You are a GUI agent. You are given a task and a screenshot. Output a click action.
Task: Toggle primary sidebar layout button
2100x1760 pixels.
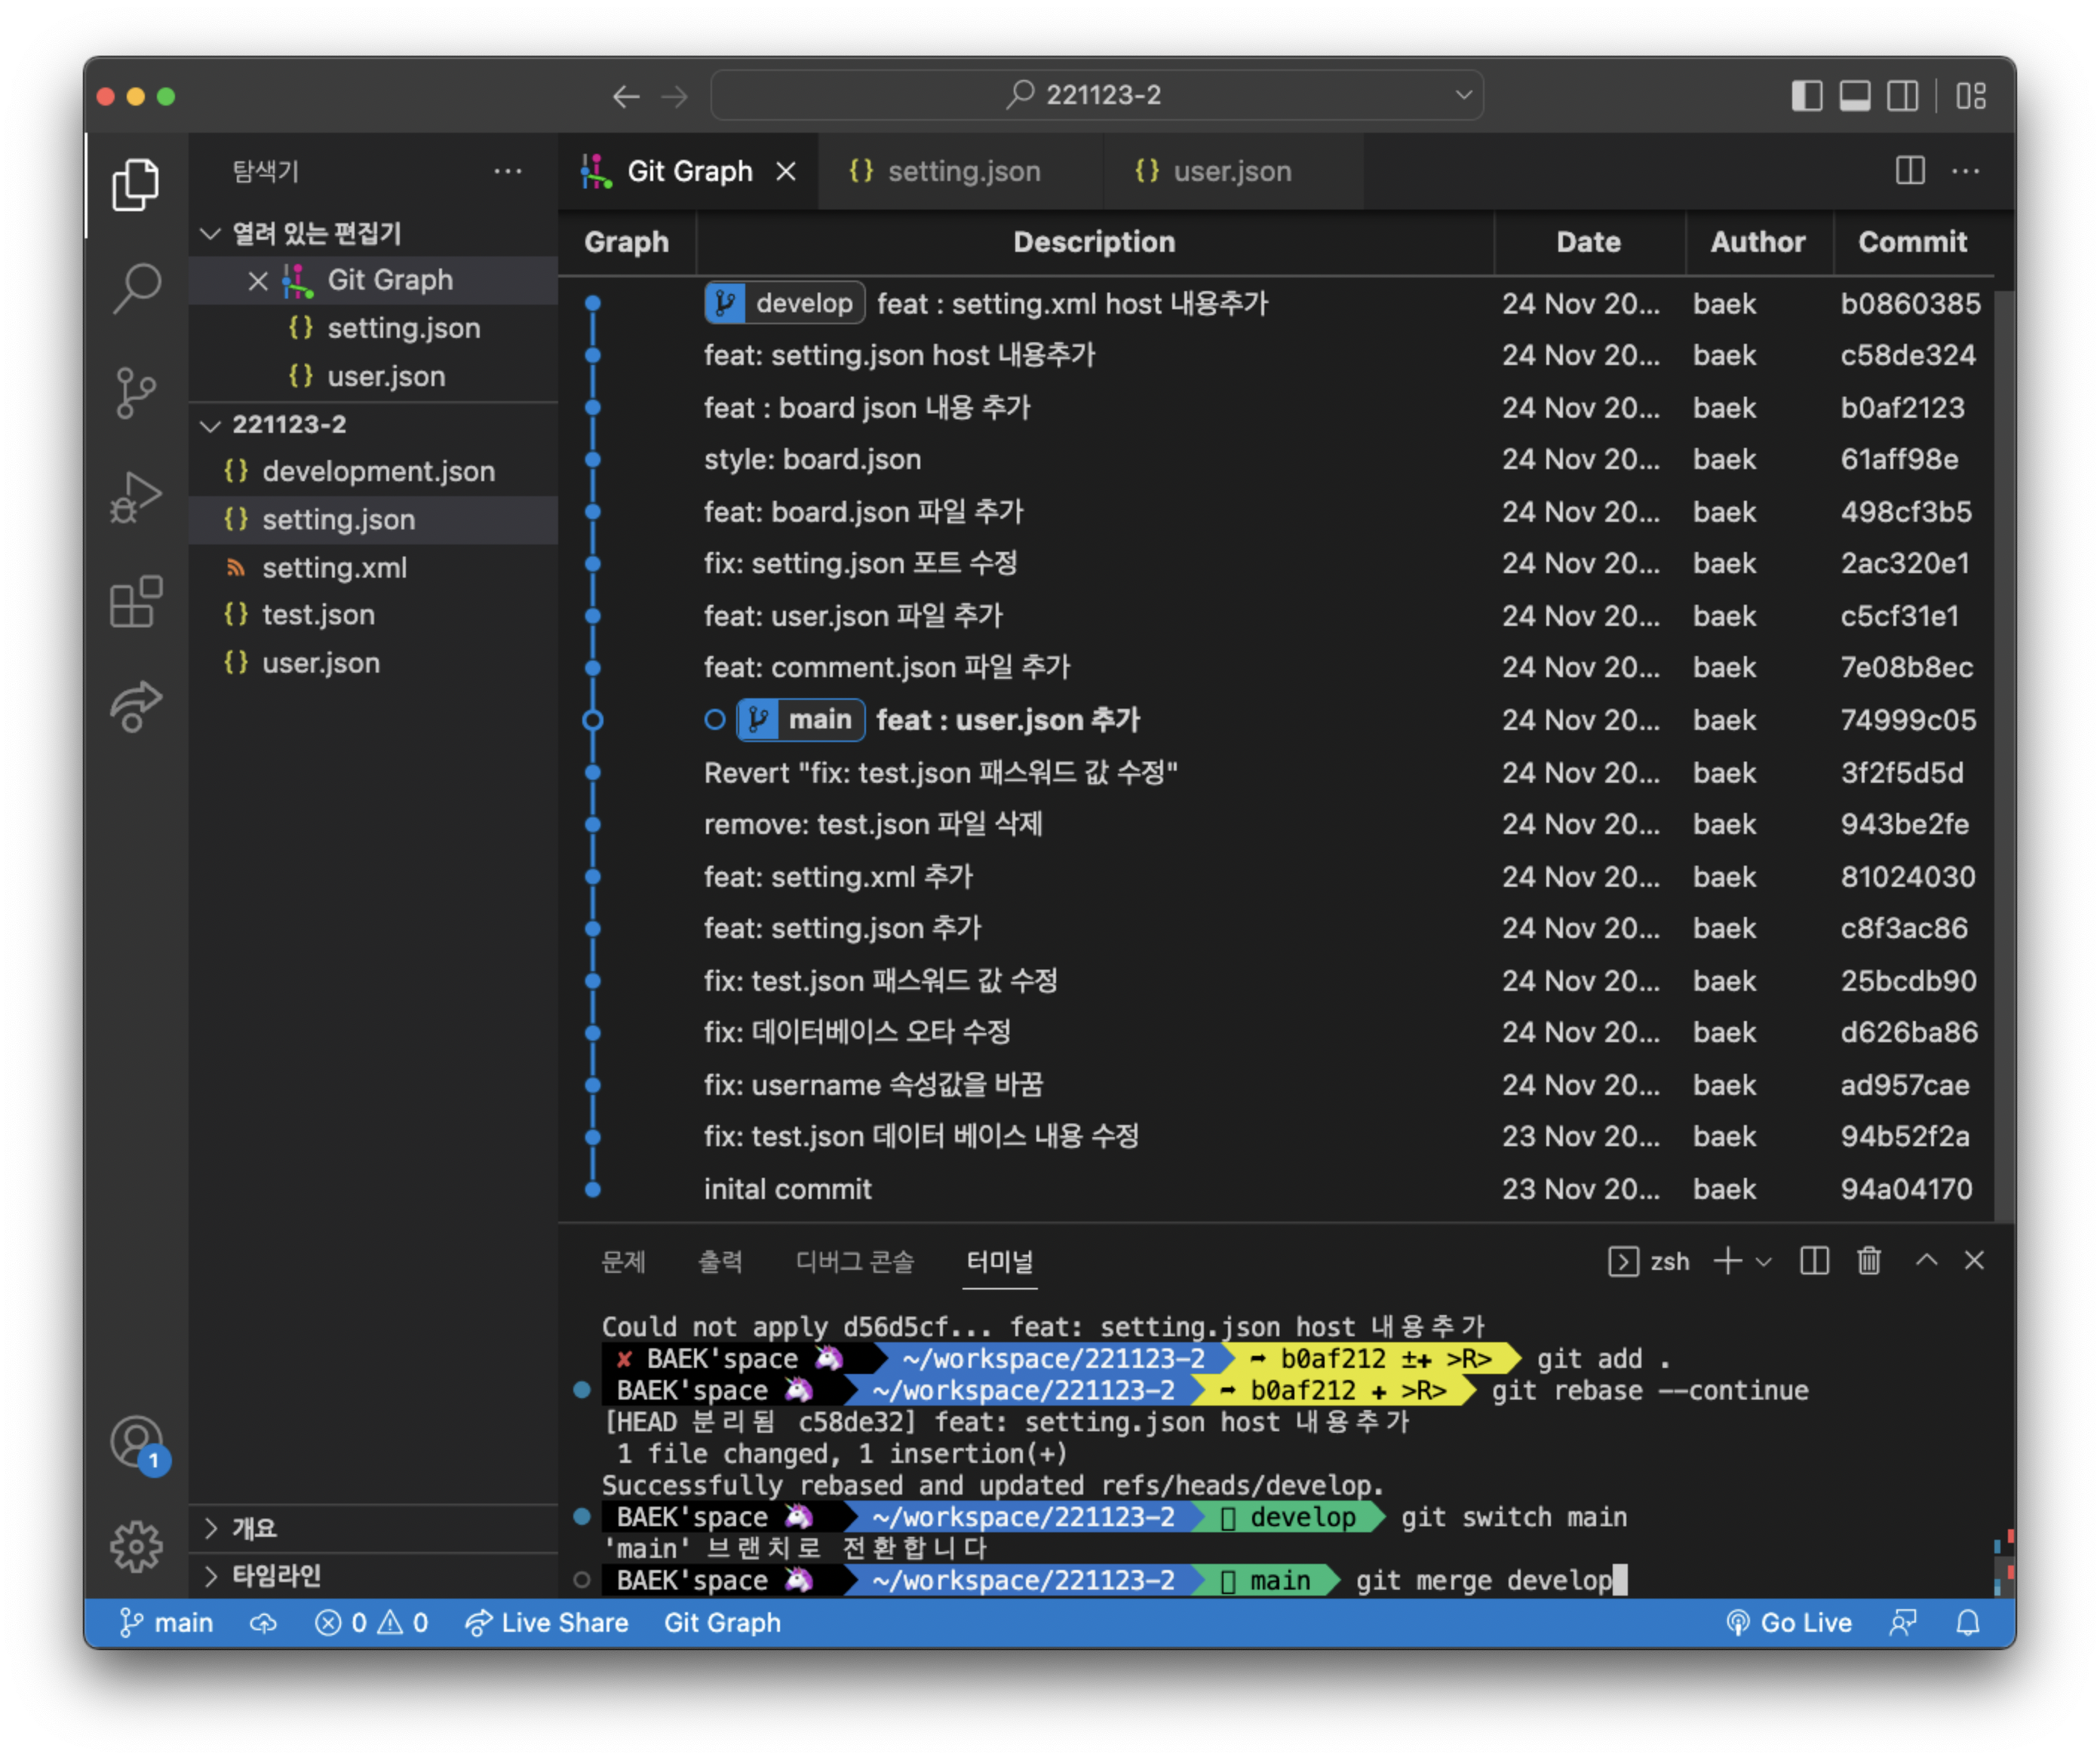click(1806, 96)
